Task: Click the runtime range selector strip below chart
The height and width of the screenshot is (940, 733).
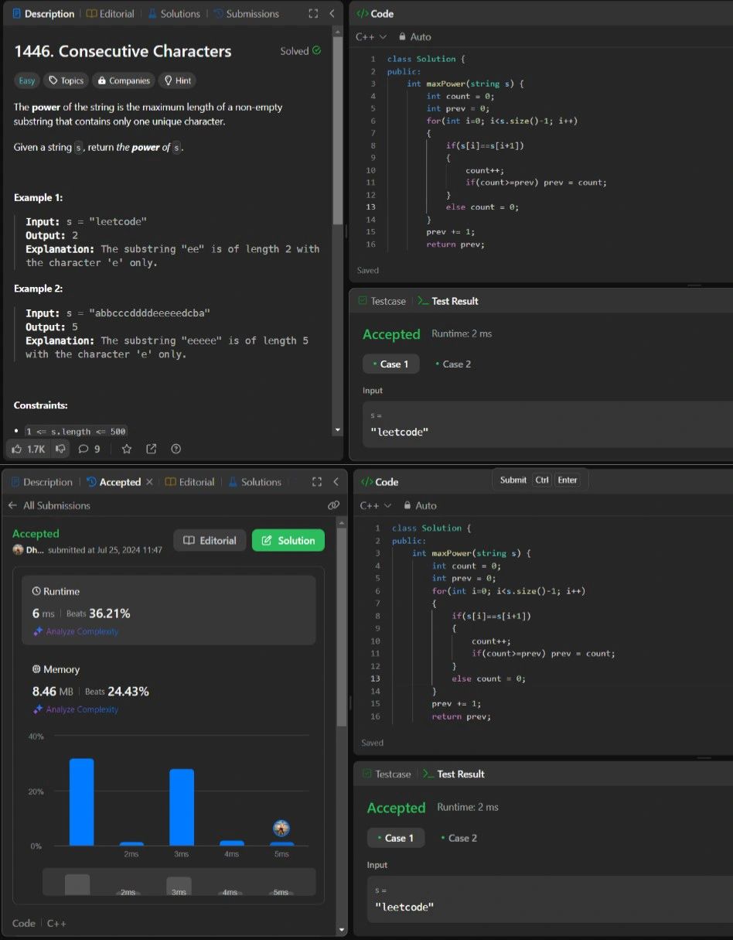Action: pyautogui.click(x=179, y=883)
